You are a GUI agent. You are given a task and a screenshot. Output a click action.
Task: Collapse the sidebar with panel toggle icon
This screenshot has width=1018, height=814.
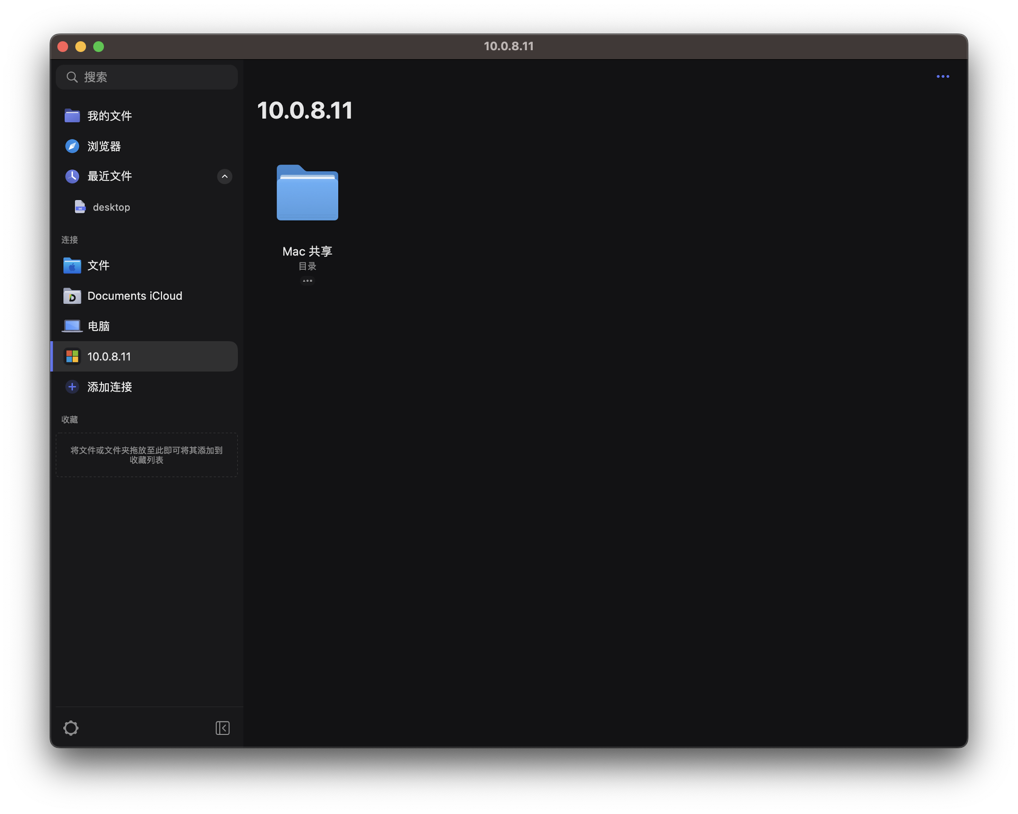(222, 728)
